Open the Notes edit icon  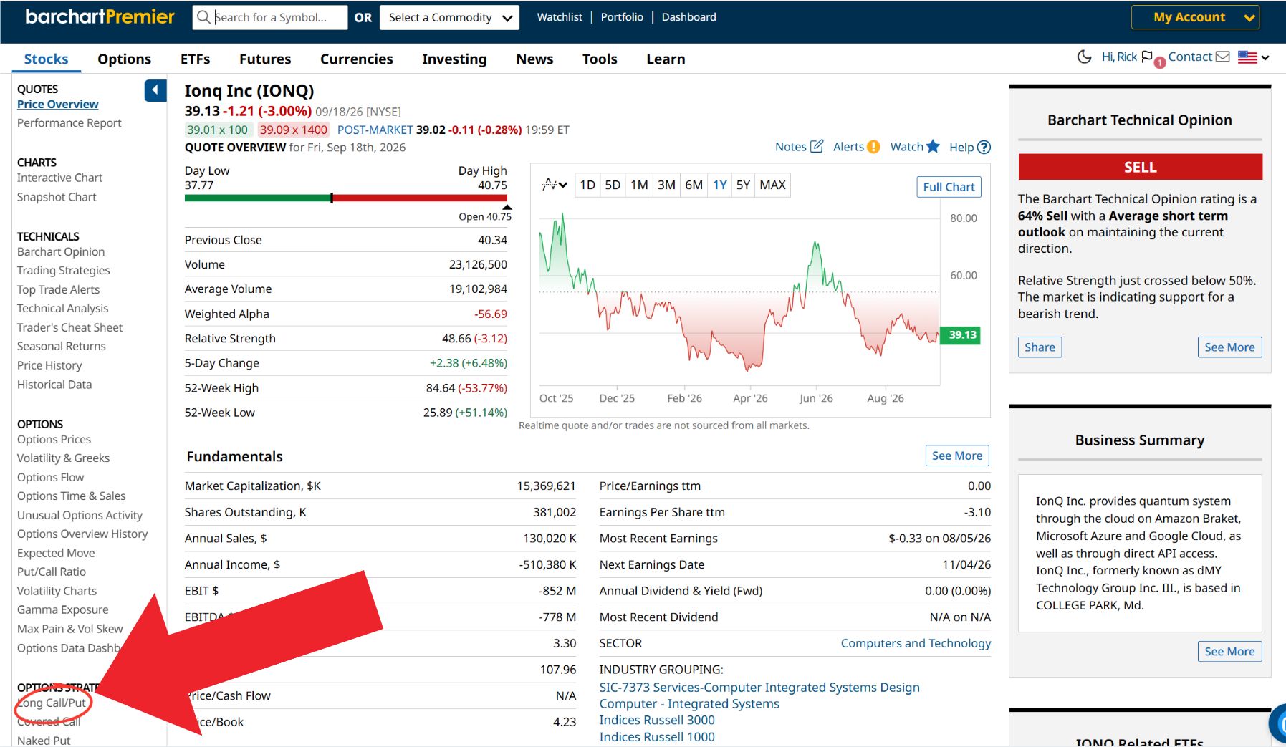tap(817, 146)
